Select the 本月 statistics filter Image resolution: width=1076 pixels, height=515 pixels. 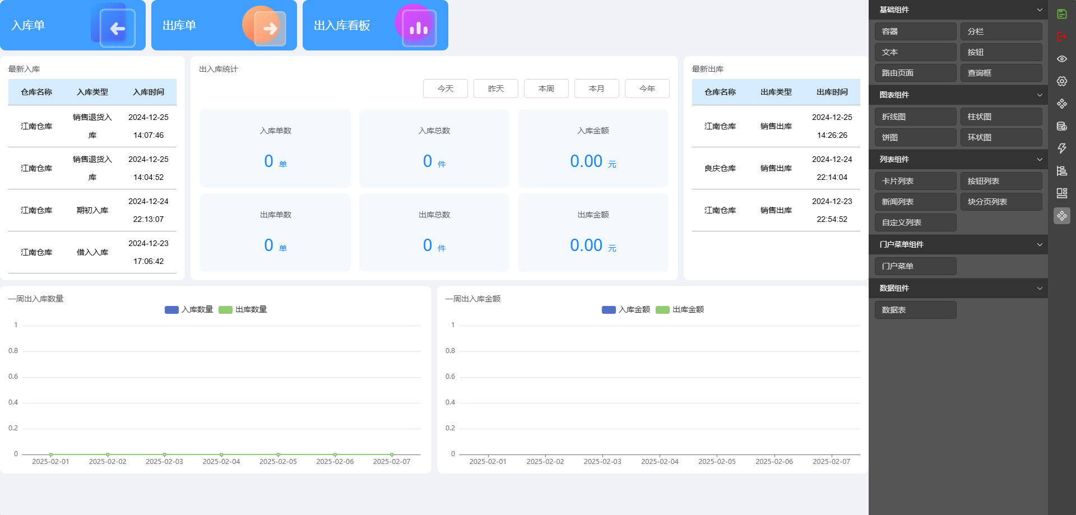point(596,89)
